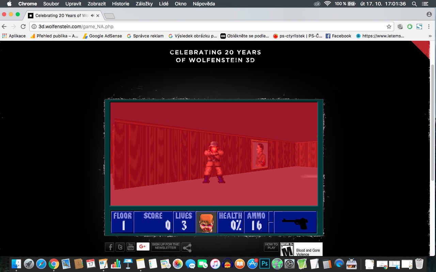Screen dimensions: 436x272
Task: Open the Soubor menu
Action: click(x=51, y=4)
